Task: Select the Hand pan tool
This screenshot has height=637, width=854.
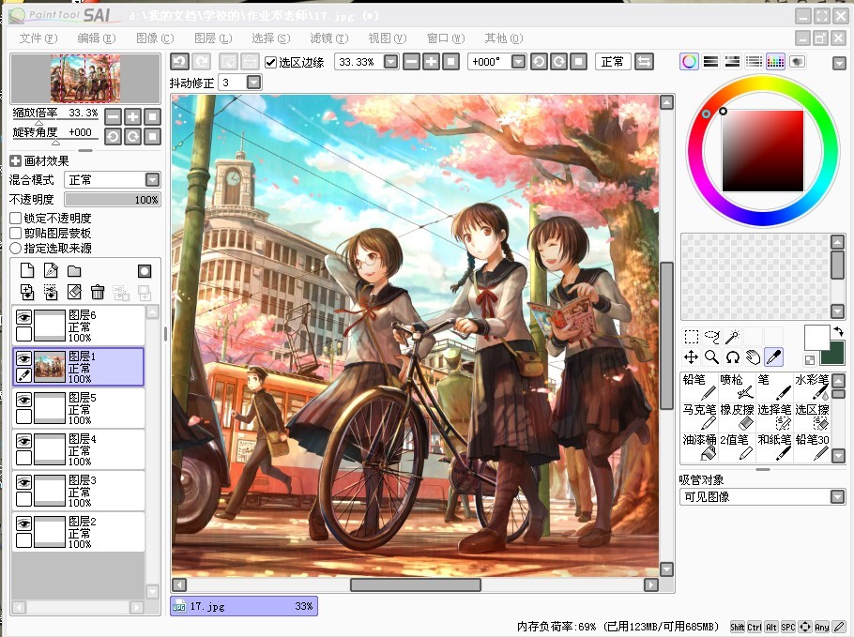Action: 753,356
